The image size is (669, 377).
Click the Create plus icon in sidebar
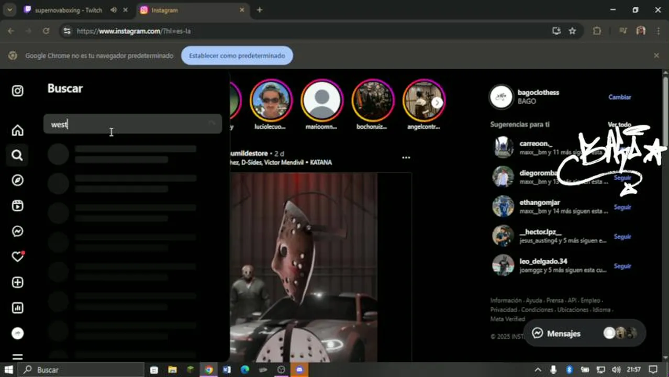point(17,282)
